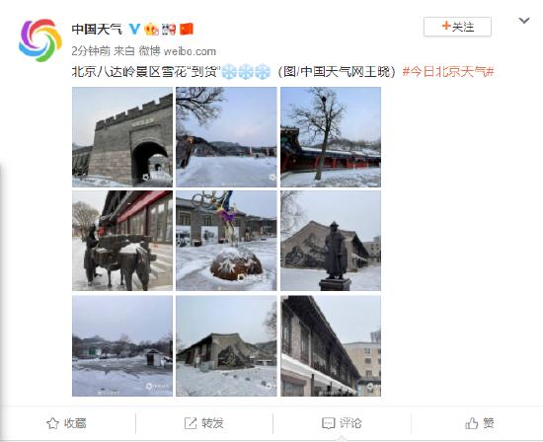
Task: Click the 2分钟前 post timestamp
Action: 91,51
